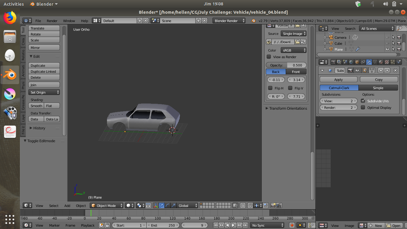Enable the Optimal Display checkbox
407x229 pixels.
coord(363,108)
